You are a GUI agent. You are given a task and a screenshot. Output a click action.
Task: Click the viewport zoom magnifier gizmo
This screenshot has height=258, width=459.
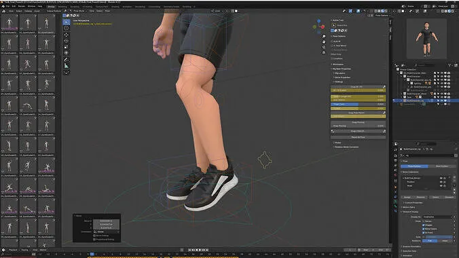tap(324, 36)
